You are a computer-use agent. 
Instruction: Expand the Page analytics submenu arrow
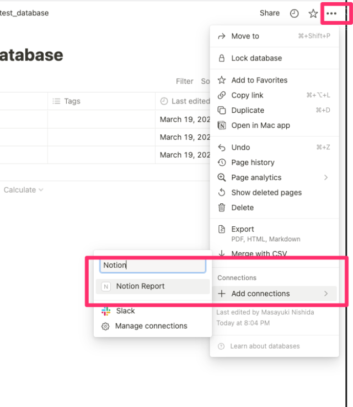(x=326, y=177)
